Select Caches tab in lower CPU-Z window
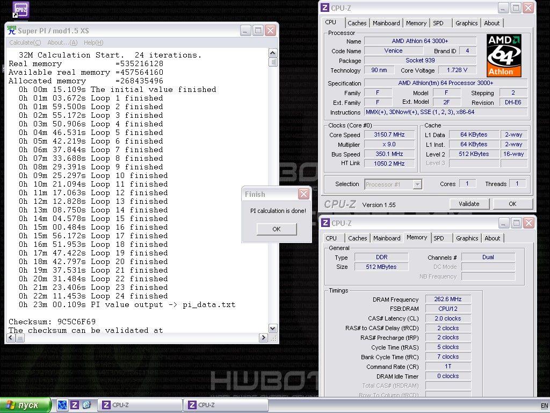550x413 pixels. pos(357,238)
